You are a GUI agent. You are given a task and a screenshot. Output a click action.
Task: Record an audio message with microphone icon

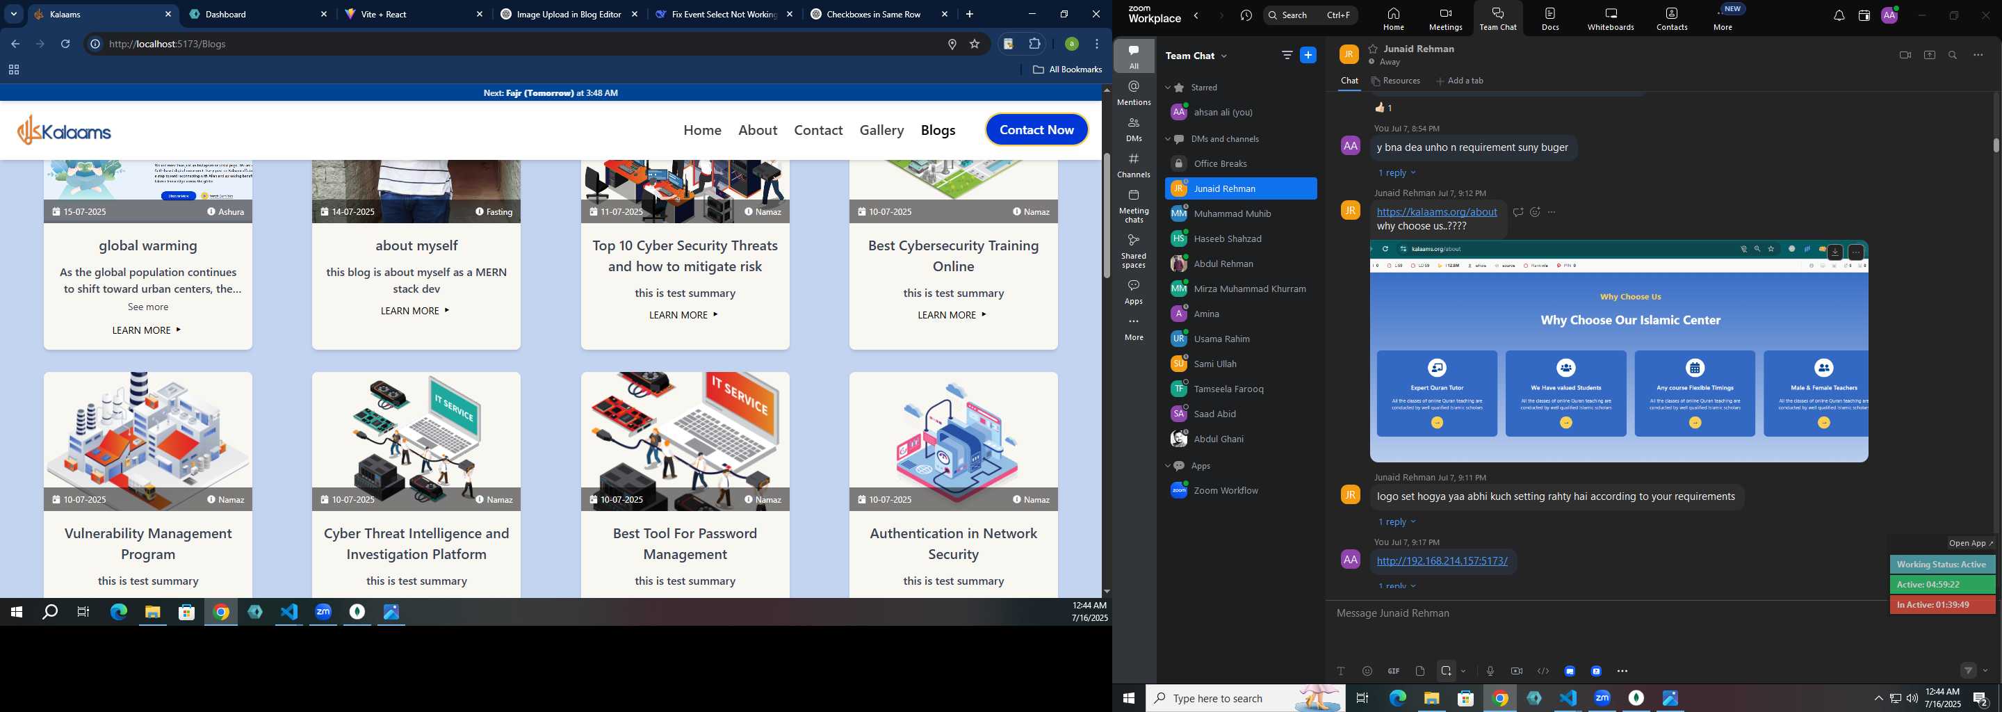[x=1490, y=671]
